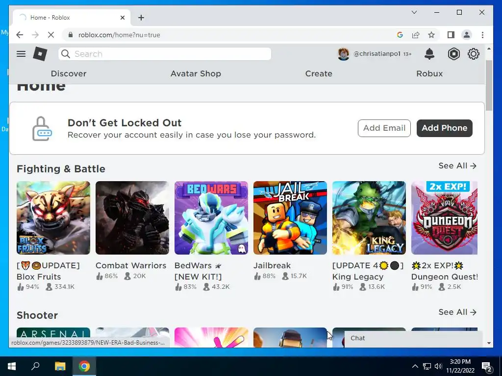See all Fighting & Battle games

457,165
